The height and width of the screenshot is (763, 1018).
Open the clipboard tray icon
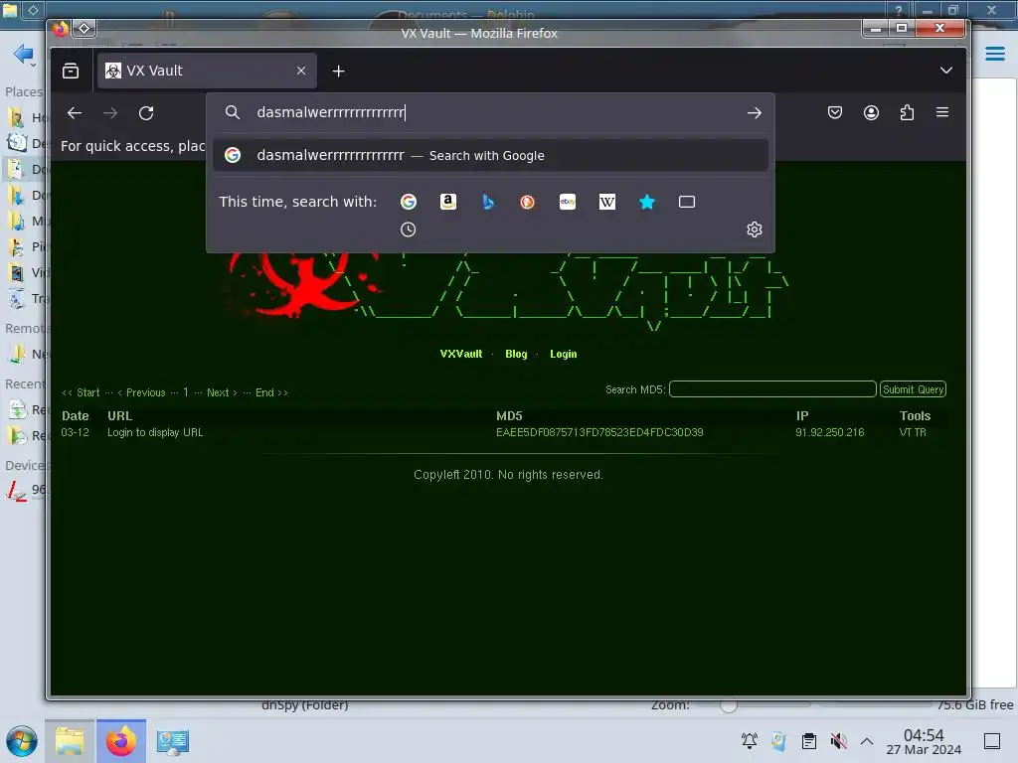coord(809,741)
